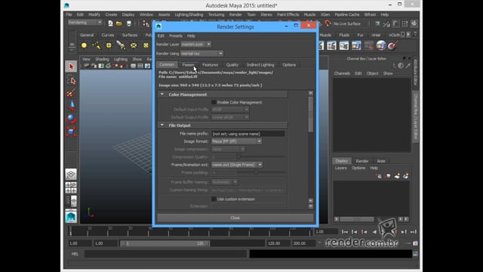483x272 pixels.
Task: Click the Save Scene icon
Action: coord(129,23)
